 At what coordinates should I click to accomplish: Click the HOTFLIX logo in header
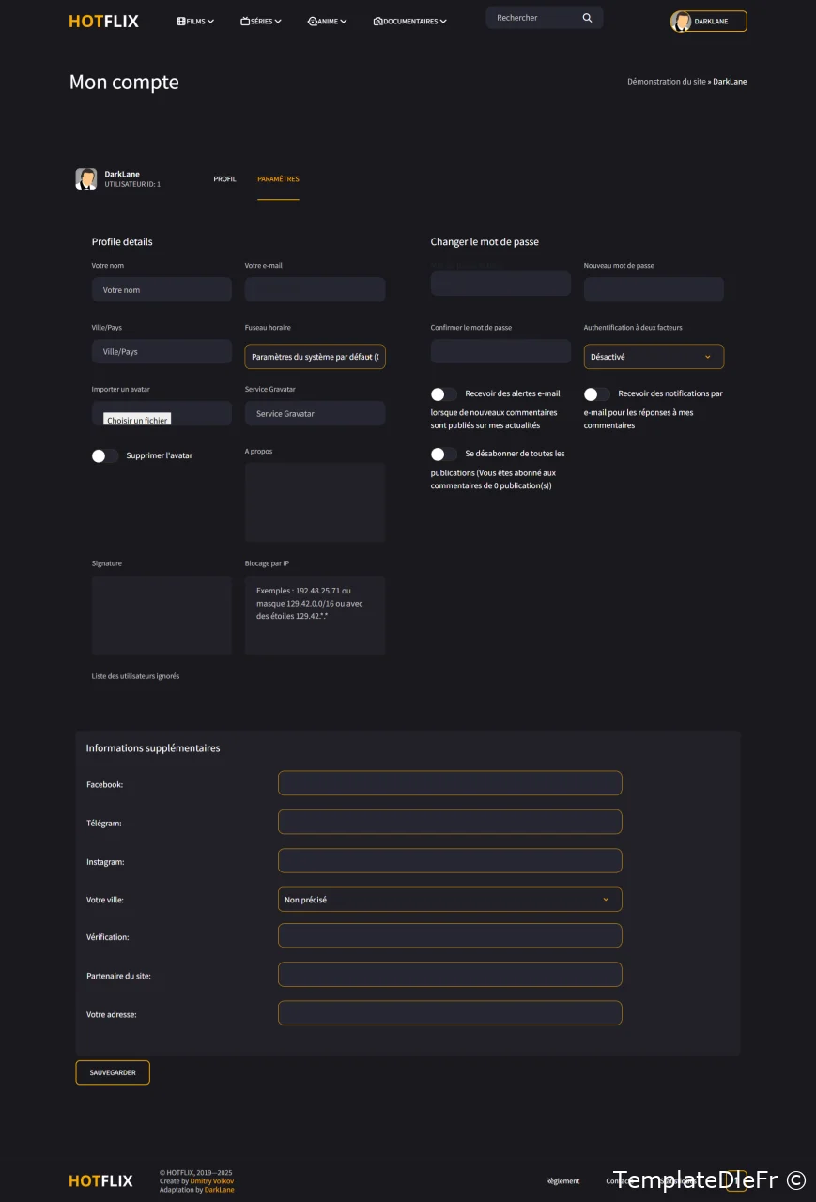[x=103, y=21]
